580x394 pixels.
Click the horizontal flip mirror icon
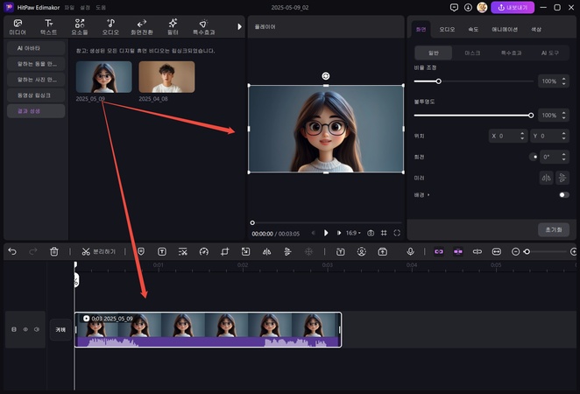[545, 177]
